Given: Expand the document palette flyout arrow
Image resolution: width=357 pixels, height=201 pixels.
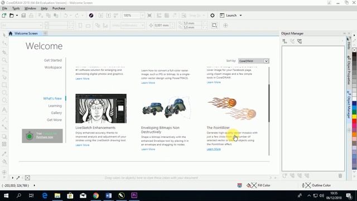Looking at the screenshot, I should click(x=12, y=178).
